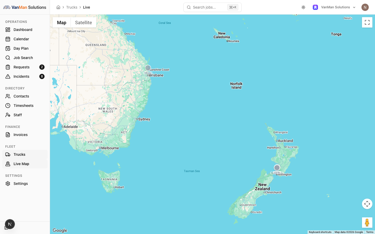
Task: Toggle the light/dark theme sun icon
Action: (x=303, y=7)
